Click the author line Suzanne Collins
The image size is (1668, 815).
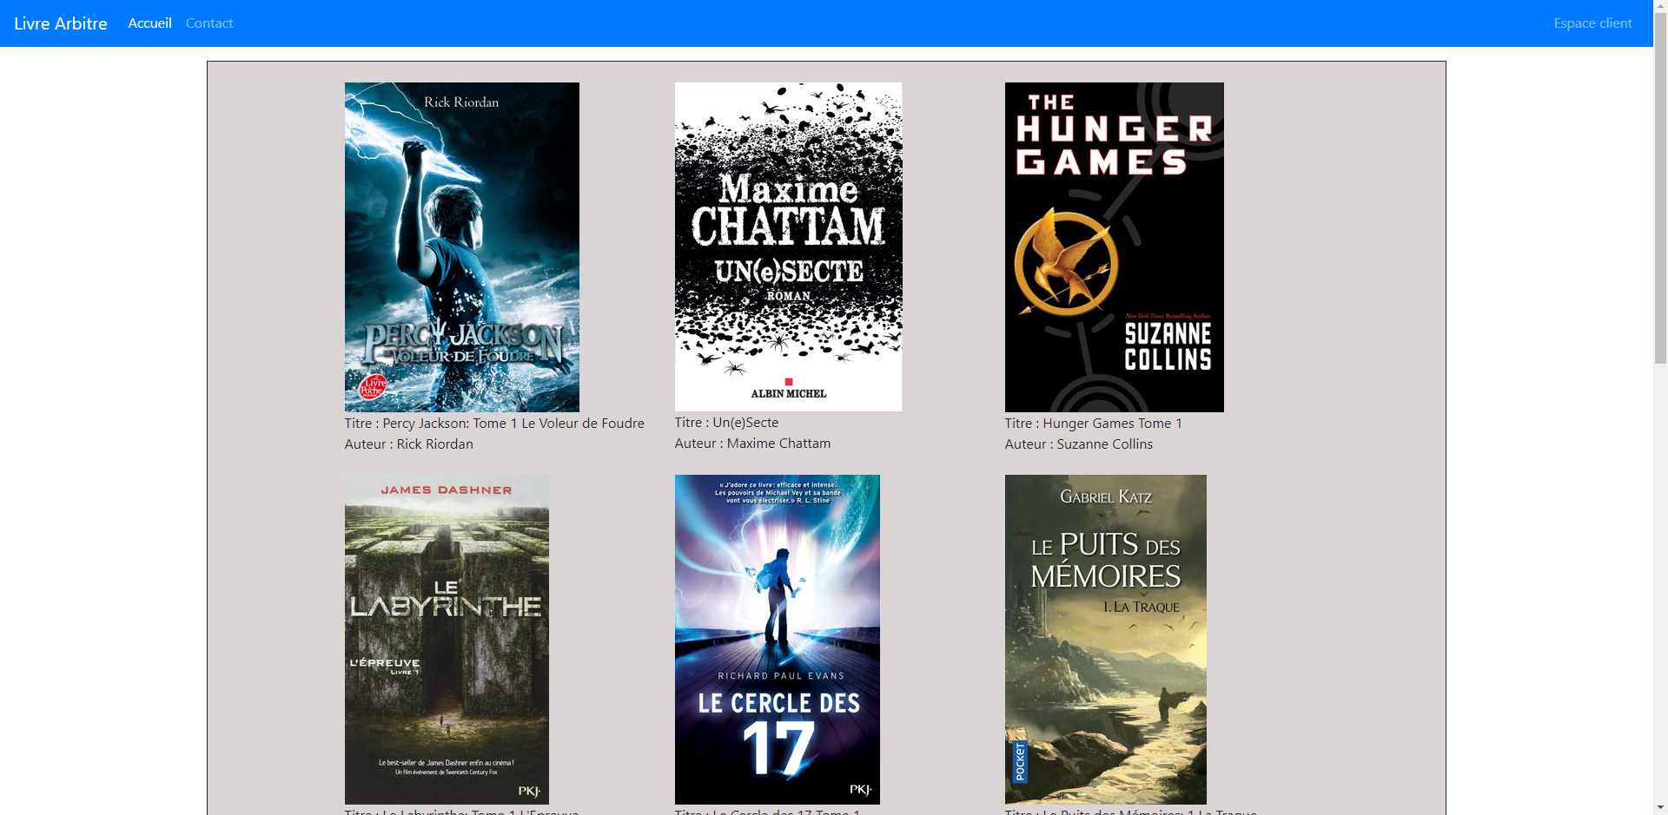[x=1078, y=444]
